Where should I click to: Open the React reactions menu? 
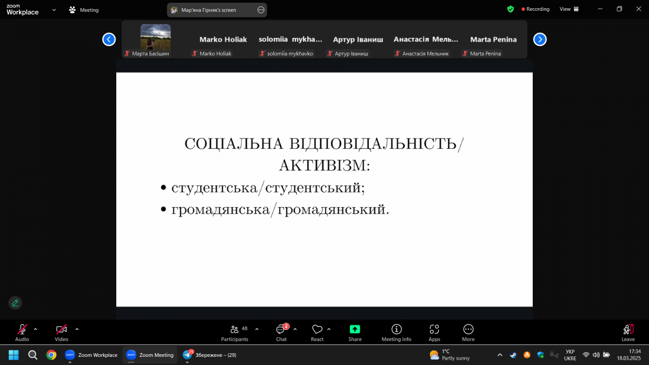coord(317,332)
